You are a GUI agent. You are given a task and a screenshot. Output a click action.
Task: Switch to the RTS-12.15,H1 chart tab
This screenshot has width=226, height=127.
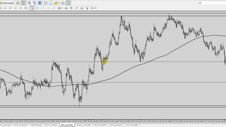click(x=51, y=125)
